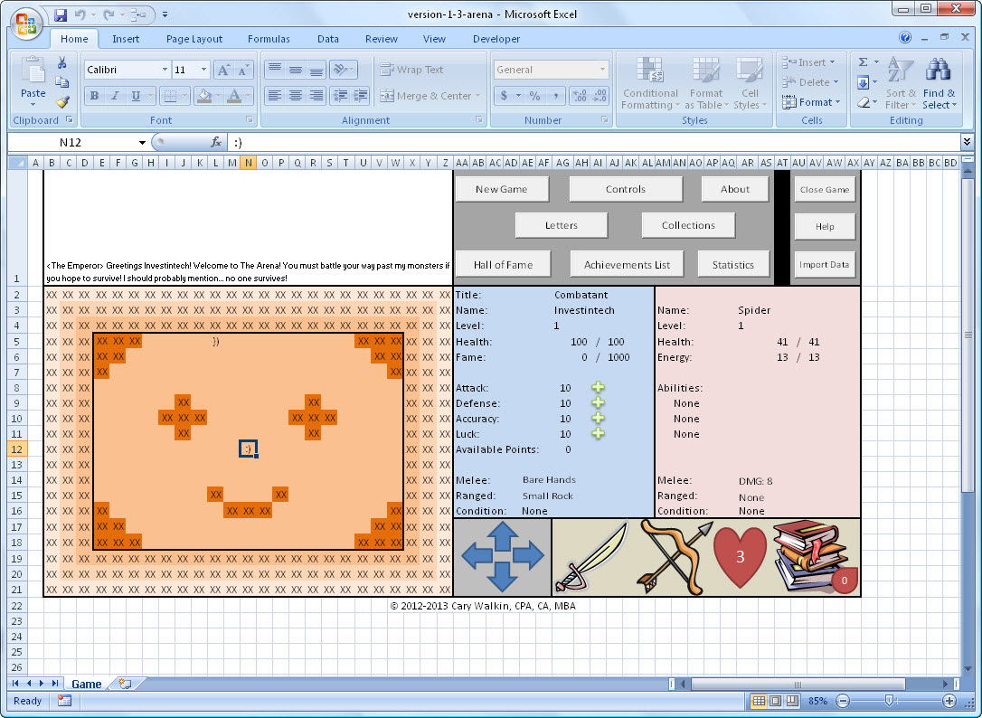Increase indent in Alignment group
The width and height of the screenshot is (982, 718).
coord(361,96)
